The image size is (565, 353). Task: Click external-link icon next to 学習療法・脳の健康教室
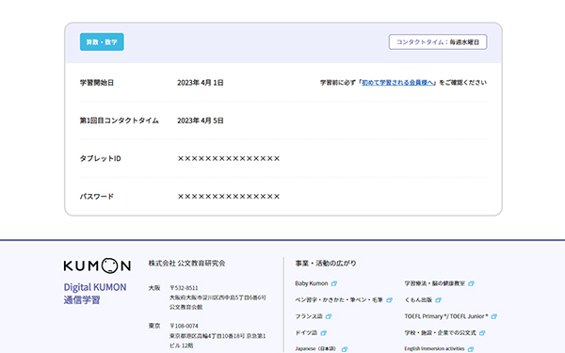(x=471, y=283)
